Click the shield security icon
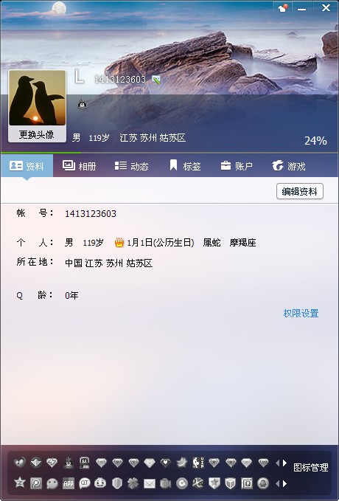This screenshot has width=339, height=501. point(117,483)
